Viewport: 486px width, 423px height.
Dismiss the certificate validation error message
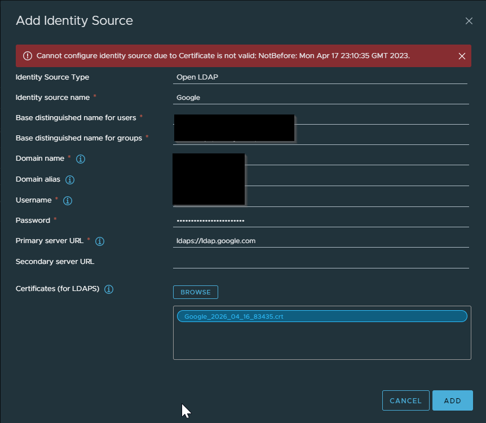click(462, 56)
